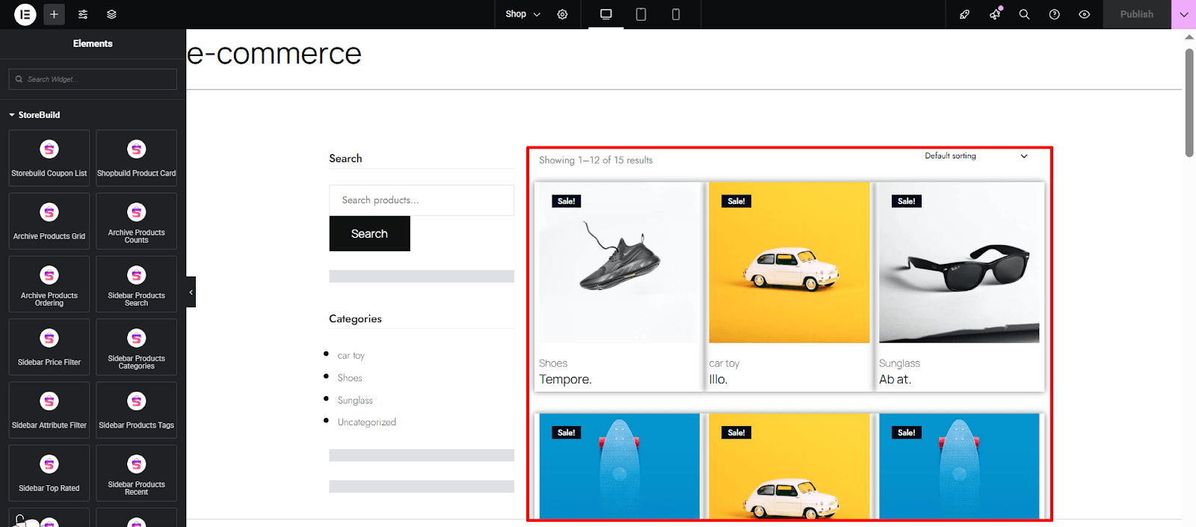Collapse the elements panel side handle
The height and width of the screenshot is (527, 1196).
click(191, 292)
